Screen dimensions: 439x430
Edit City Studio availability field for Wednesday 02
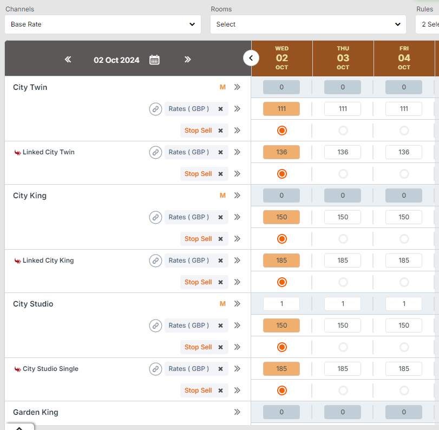(281, 304)
